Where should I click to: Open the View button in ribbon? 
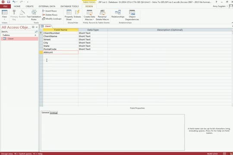pos(4,15)
